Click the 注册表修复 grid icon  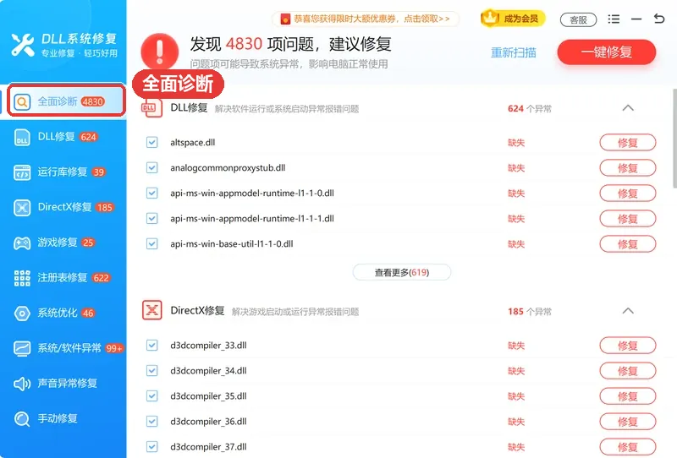pos(22,278)
